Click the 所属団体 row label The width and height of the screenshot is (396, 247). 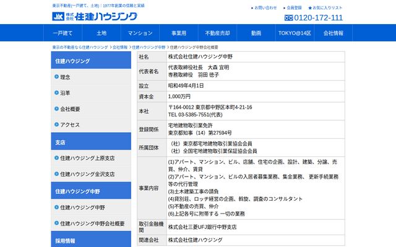[148, 148]
